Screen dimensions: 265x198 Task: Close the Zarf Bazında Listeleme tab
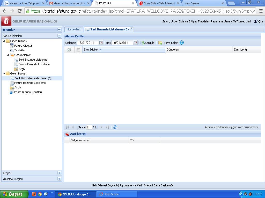tap(131, 29)
